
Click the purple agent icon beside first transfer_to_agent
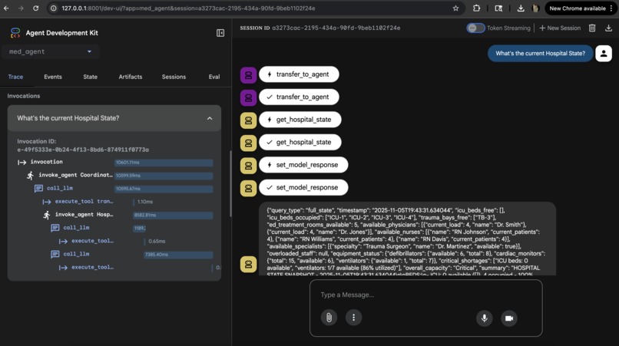point(248,74)
